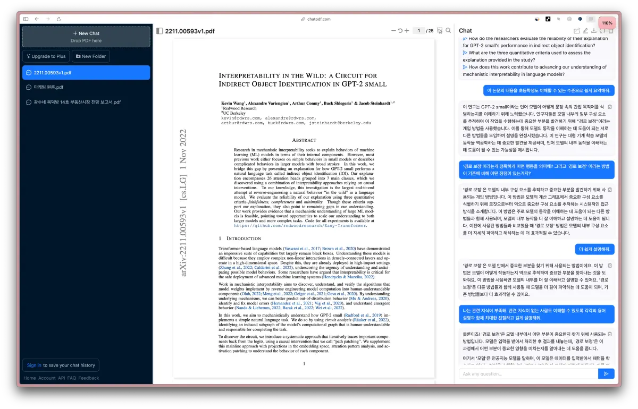Copy the first Korean summary answer starting '이 연구는'
Viewport: 638px width, 409px height.
pyautogui.click(x=610, y=107)
